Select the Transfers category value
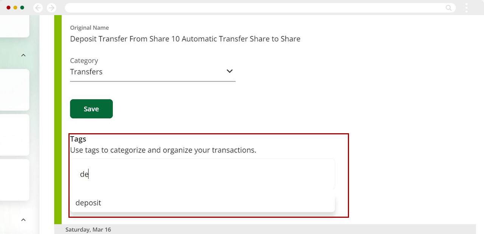 86,72
